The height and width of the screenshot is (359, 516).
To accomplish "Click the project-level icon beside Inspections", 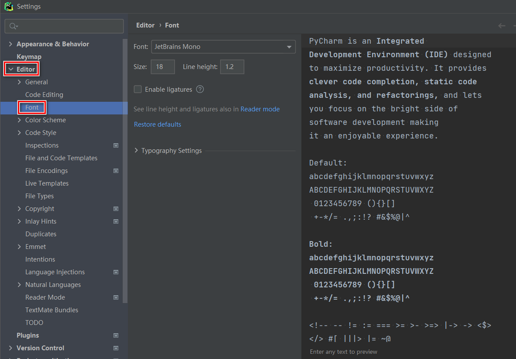I will pos(116,145).
